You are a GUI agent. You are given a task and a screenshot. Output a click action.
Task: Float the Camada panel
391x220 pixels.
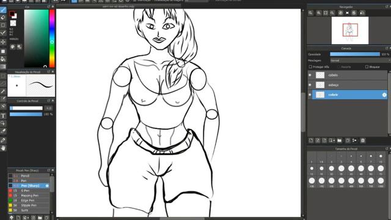point(387,48)
